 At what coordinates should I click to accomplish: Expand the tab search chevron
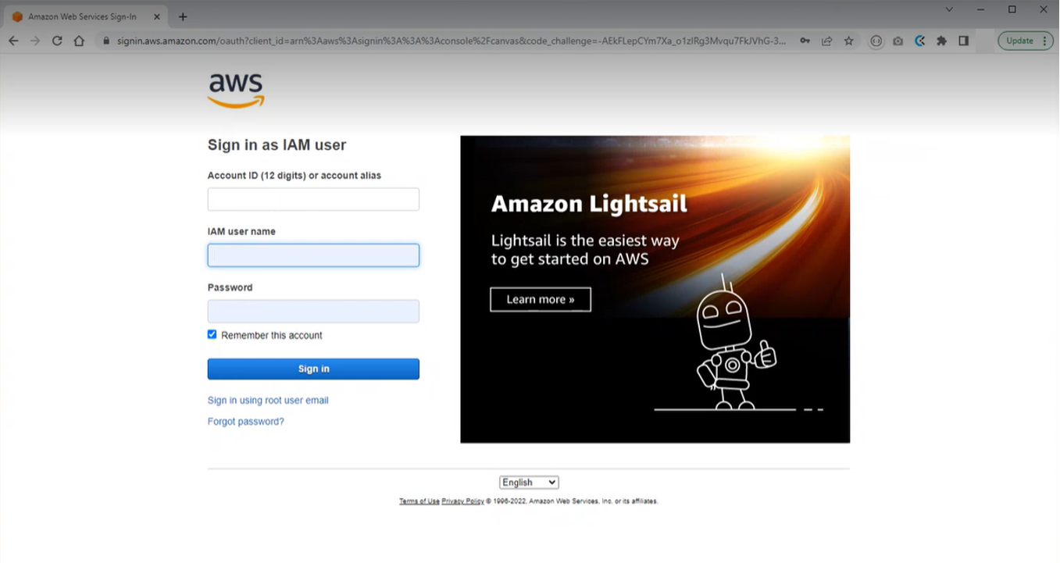click(949, 9)
